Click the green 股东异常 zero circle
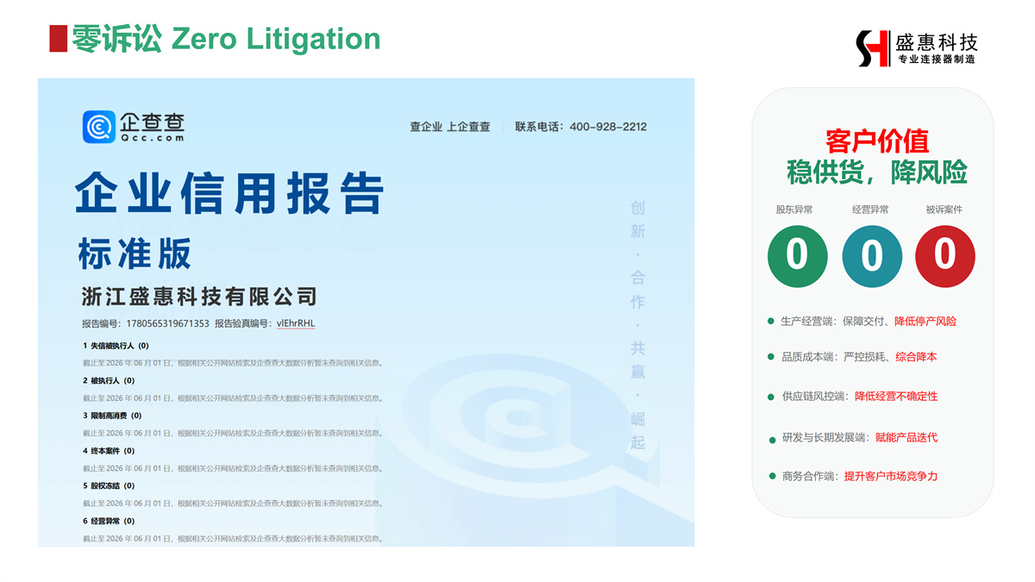The image size is (1035, 582). pyautogui.click(x=798, y=256)
